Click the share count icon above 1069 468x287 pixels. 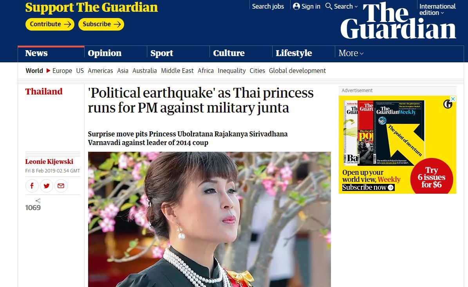pyautogui.click(x=38, y=201)
